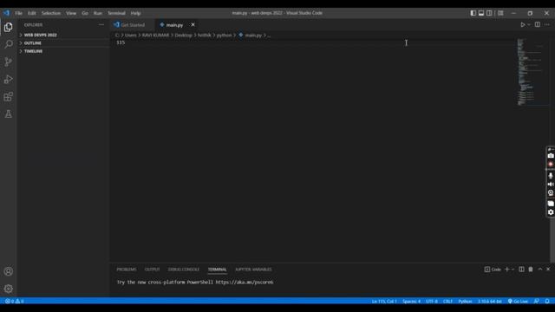Viewport: 555px width, 312px height.
Task: Create a new terminal with plus icon
Action: (x=506, y=270)
